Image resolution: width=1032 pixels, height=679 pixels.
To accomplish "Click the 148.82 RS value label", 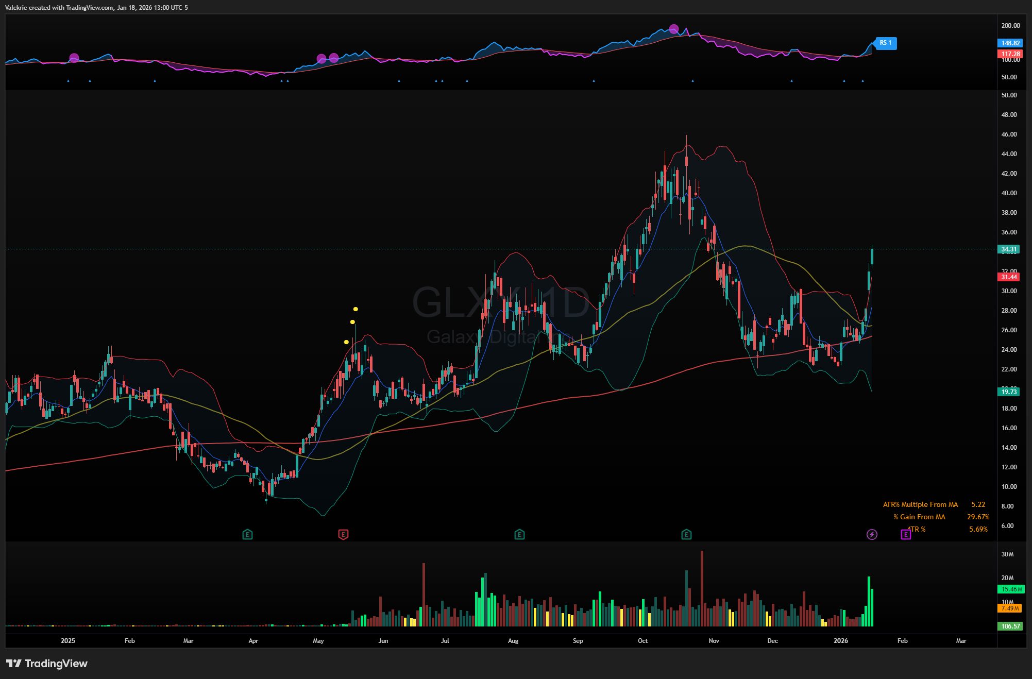I will (1010, 43).
